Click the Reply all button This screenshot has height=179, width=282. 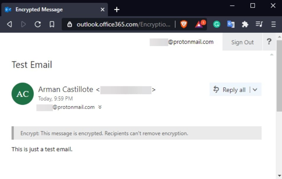click(229, 90)
